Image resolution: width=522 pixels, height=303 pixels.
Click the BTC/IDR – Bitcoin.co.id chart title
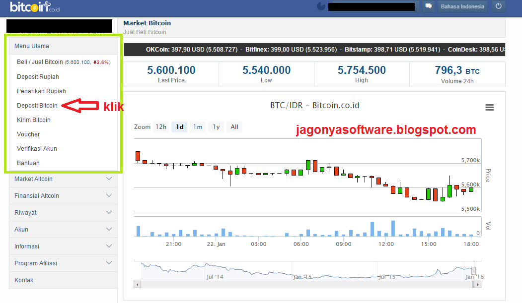point(314,105)
